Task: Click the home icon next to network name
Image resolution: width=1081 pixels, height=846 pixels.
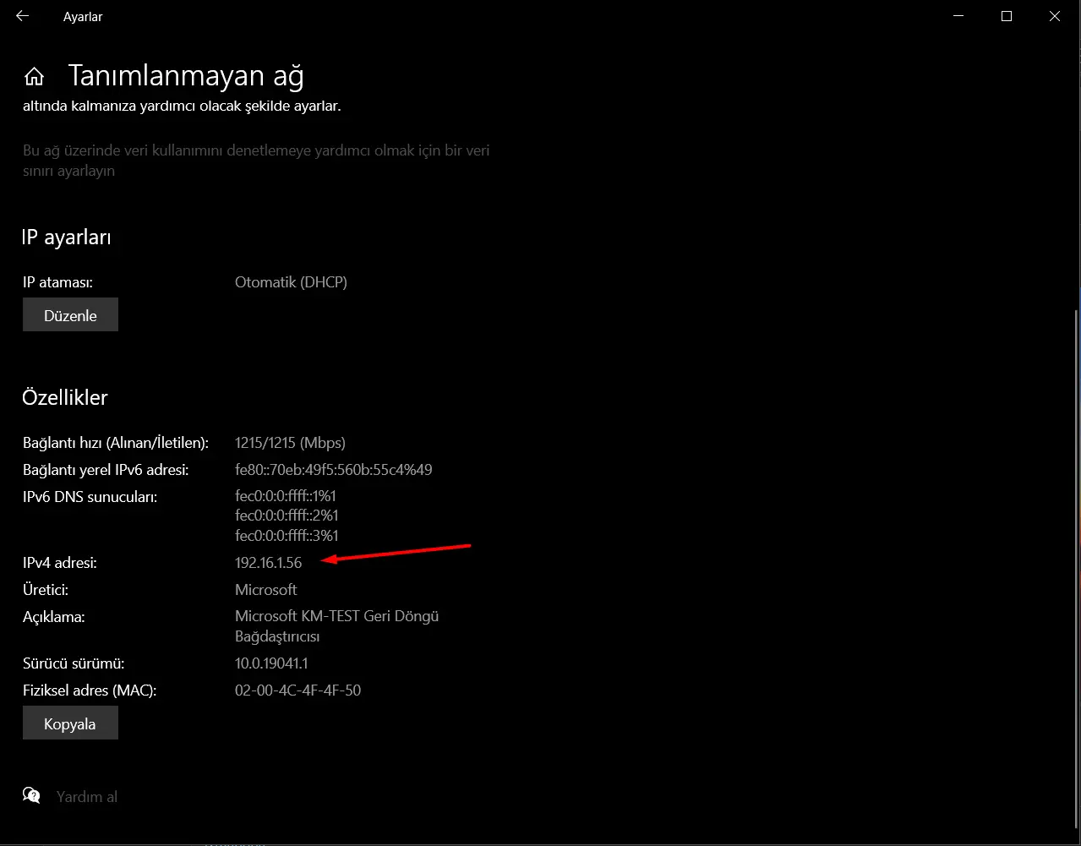Action: pyautogui.click(x=34, y=75)
